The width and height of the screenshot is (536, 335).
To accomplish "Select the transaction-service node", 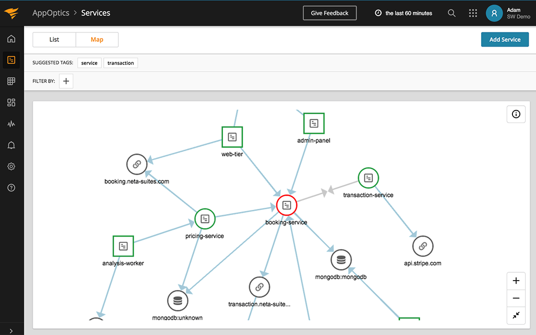I will 368,178.
